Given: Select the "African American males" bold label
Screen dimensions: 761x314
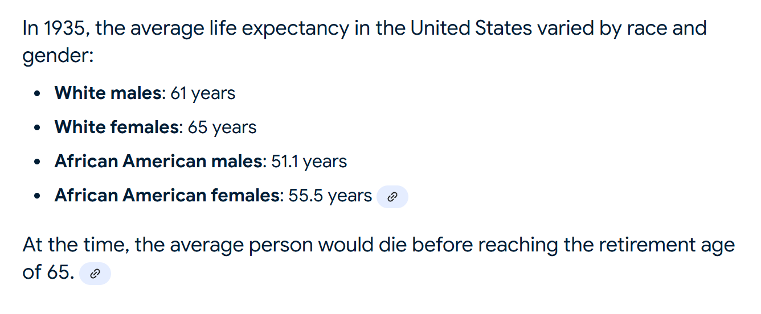Looking at the screenshot, I should click(158, 162).
